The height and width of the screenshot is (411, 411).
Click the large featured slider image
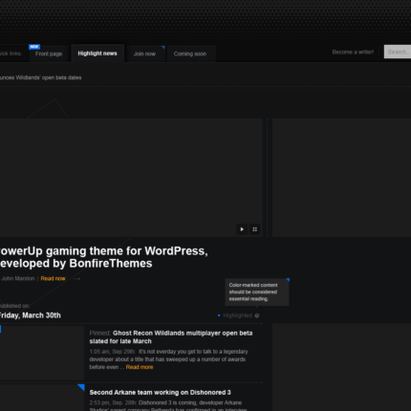point(131,178)
